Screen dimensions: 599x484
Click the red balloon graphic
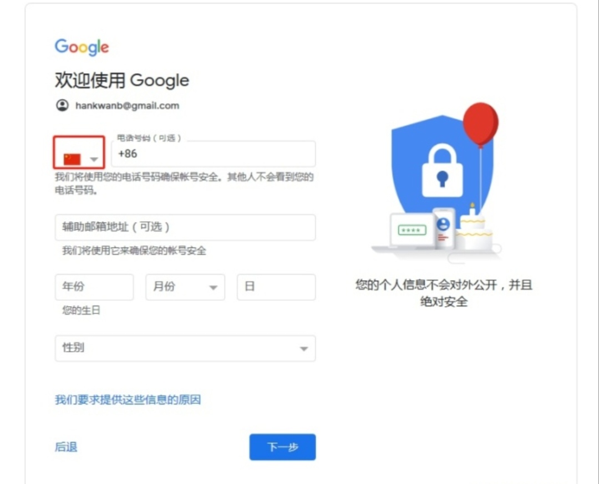coord(480,125)
